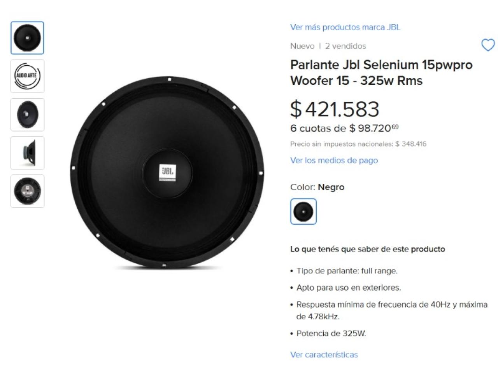View the side profile speaker thumbnail
The image size is (498, 373).
(x=27, y=153)
